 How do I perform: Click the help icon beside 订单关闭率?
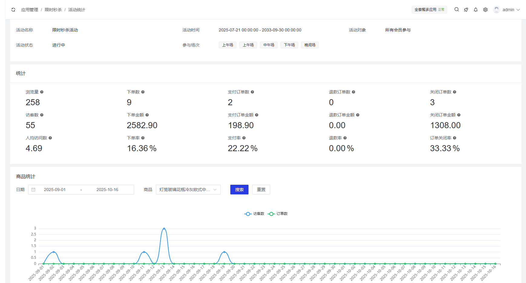click(x=455, y=138)
